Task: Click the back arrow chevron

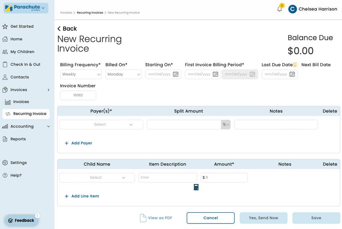Action: 59,29
